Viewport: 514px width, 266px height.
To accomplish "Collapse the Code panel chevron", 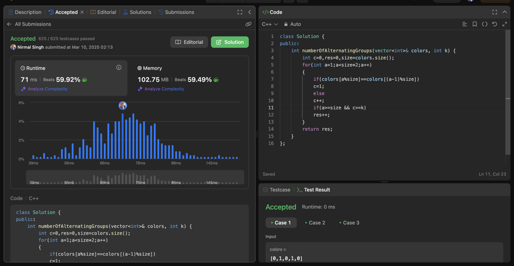I will coord(505,12).
